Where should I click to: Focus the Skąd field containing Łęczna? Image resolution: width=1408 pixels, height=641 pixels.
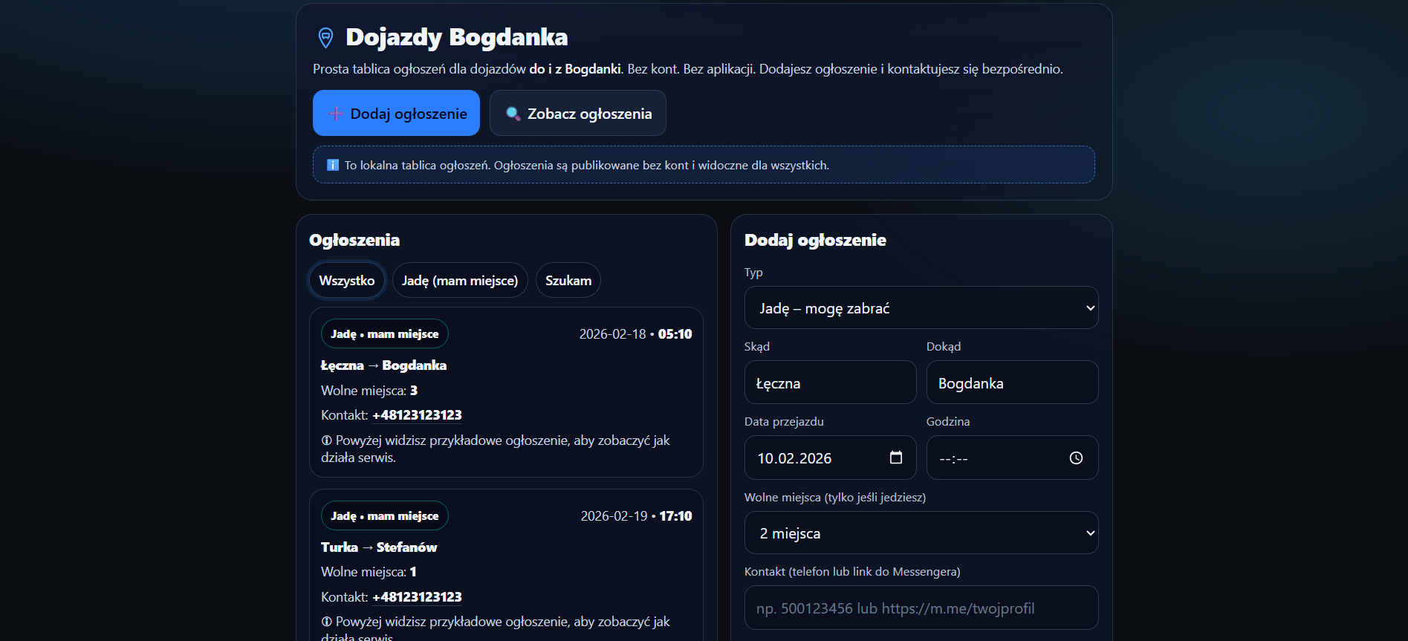tap(830, 383)
